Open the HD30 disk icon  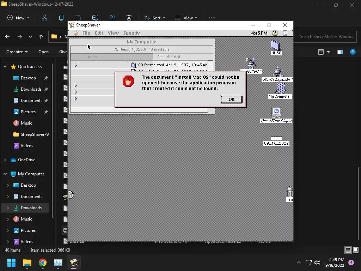pos(276,47)
